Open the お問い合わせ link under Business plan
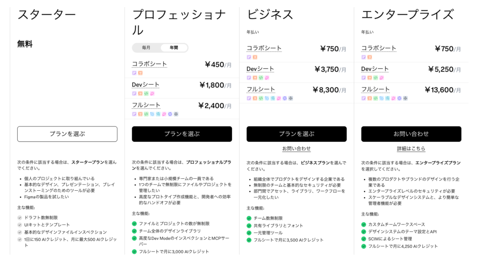The image size is (487, 263). point(296,148)
